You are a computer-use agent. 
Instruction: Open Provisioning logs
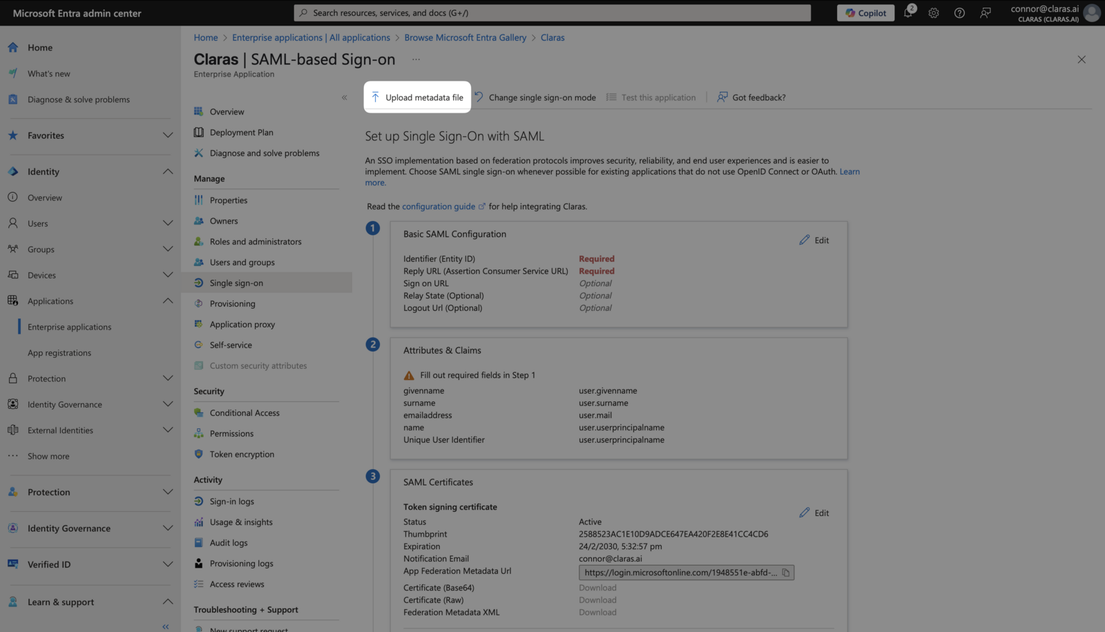click(x=242, y=564)
